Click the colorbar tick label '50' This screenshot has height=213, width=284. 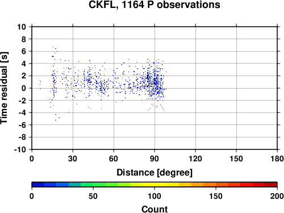tap(93, 196)
